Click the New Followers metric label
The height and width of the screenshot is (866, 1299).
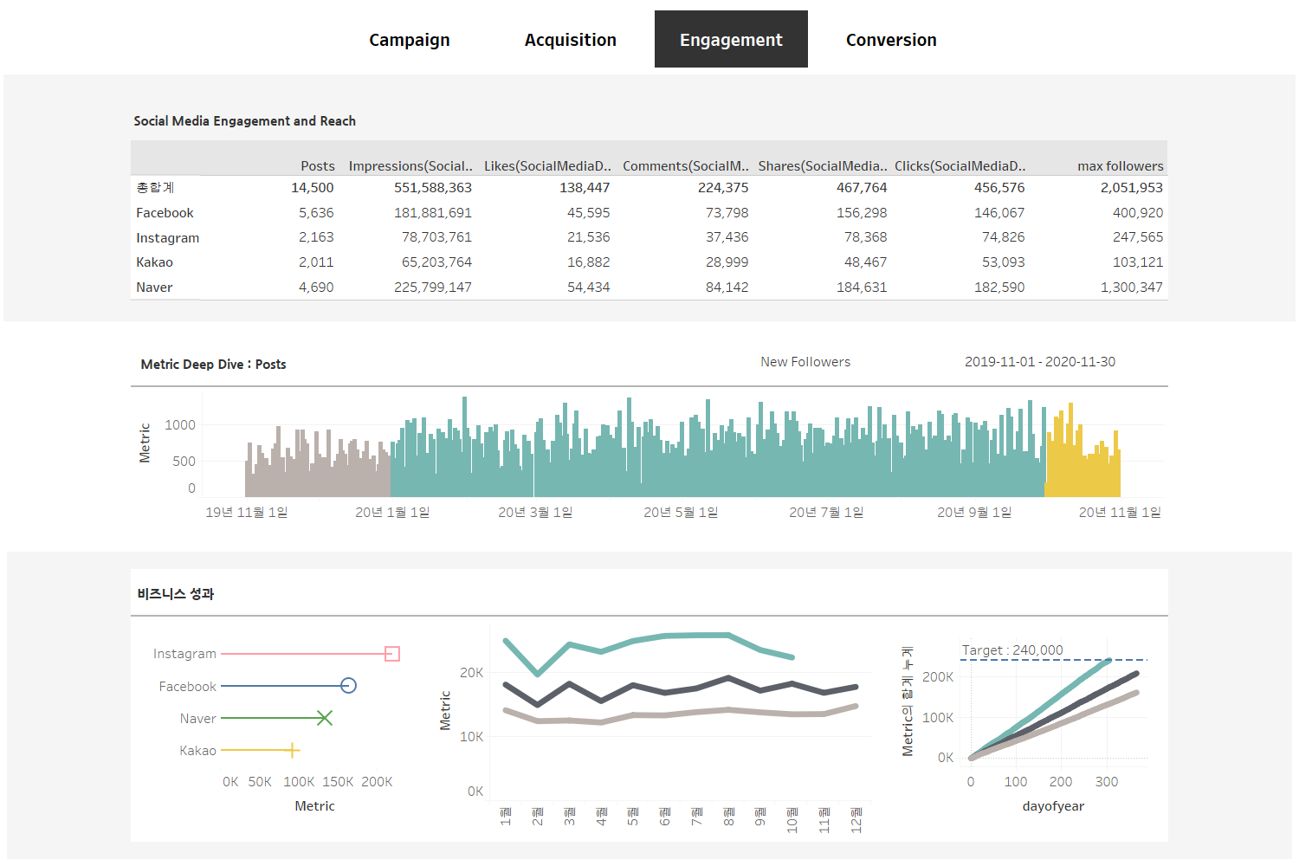pyautogui.click(x=805, y=362)
